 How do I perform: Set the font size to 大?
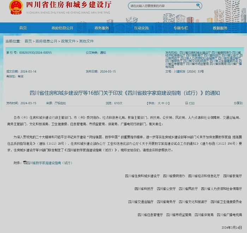click(159, 103)
